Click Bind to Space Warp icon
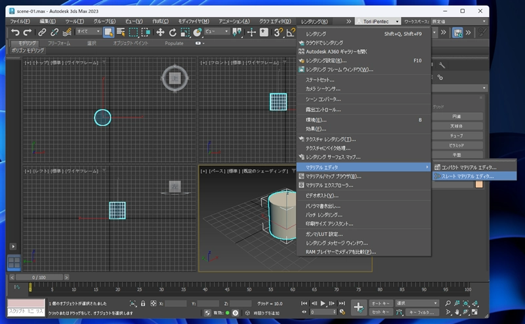 tap(67, 32)
